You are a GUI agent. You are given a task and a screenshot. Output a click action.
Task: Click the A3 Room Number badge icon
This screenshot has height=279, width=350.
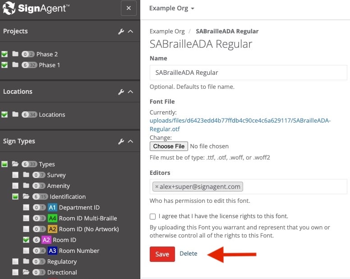pyautogui.click(x=52, y=251)
